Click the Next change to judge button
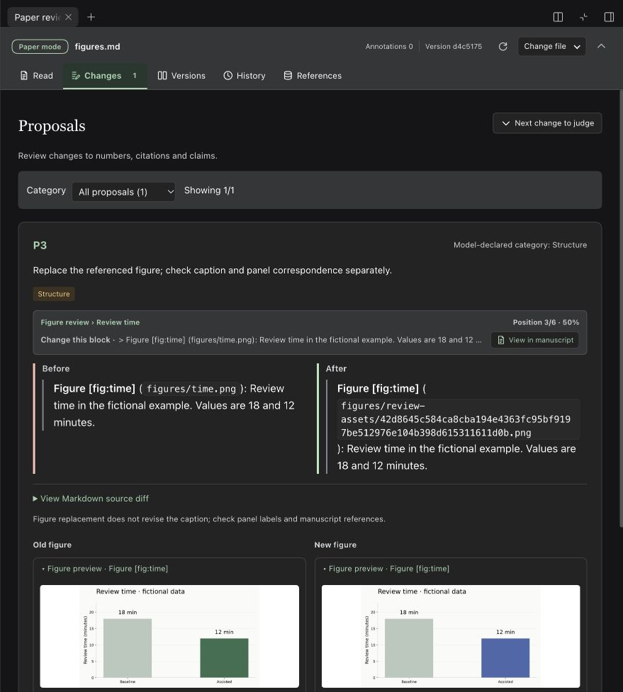Image resolution: width=623 pixels, height=692 pixels. (547, 123)
